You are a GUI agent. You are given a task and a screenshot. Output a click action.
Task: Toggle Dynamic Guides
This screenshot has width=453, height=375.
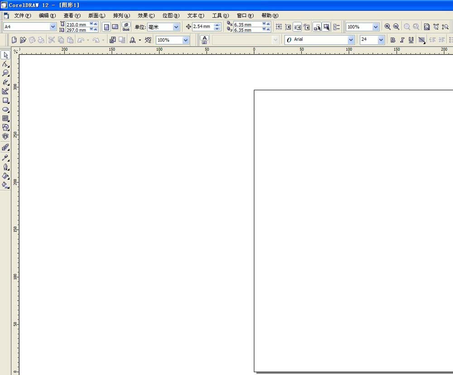[x=307, y=27]
